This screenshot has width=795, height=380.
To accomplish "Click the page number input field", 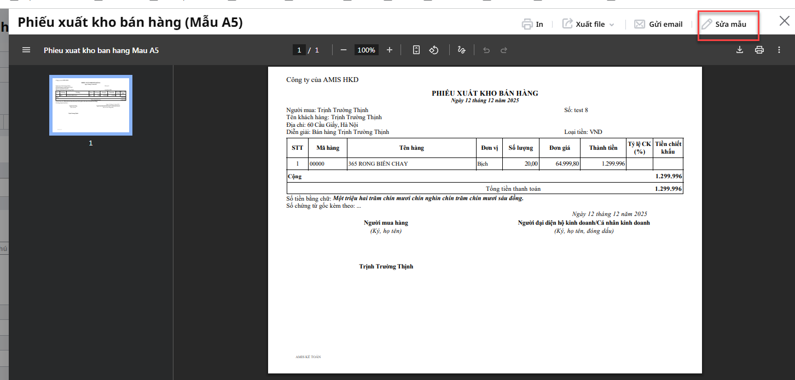I will point(299,50).
